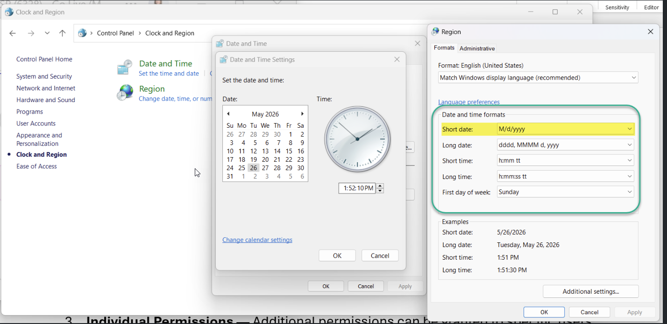Click the Region globe icon
This screenshot has width=667, height=324.
(x=125, y=92)
